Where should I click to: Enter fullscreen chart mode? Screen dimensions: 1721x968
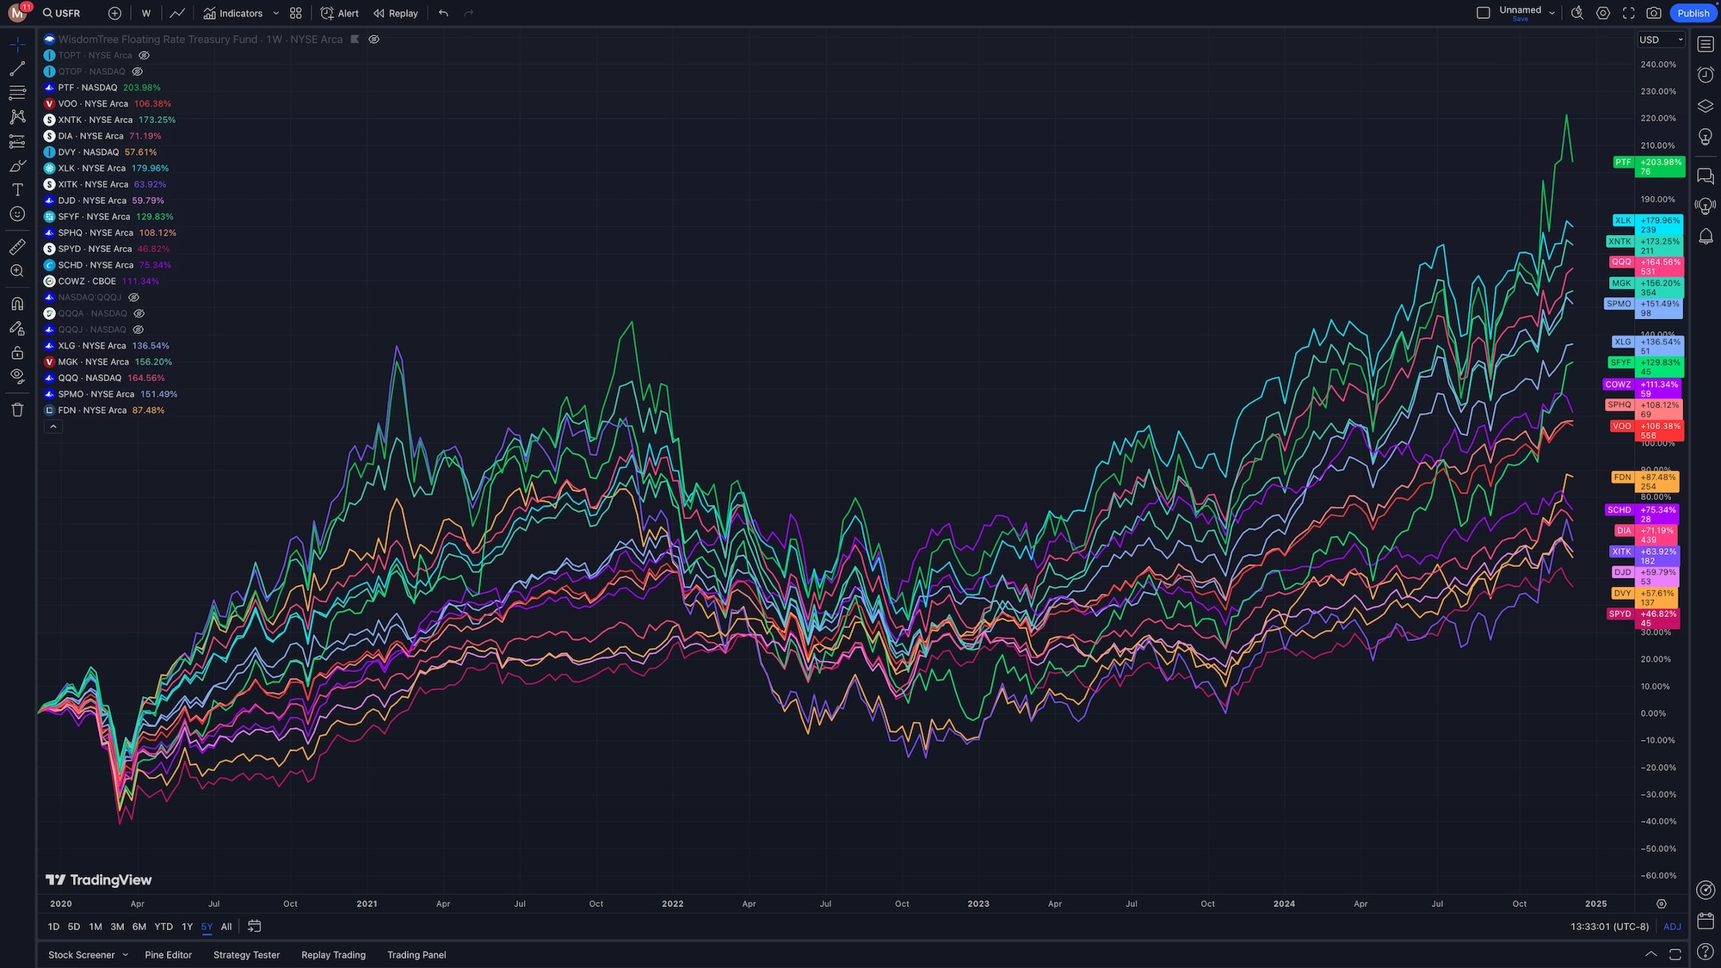1628,13
